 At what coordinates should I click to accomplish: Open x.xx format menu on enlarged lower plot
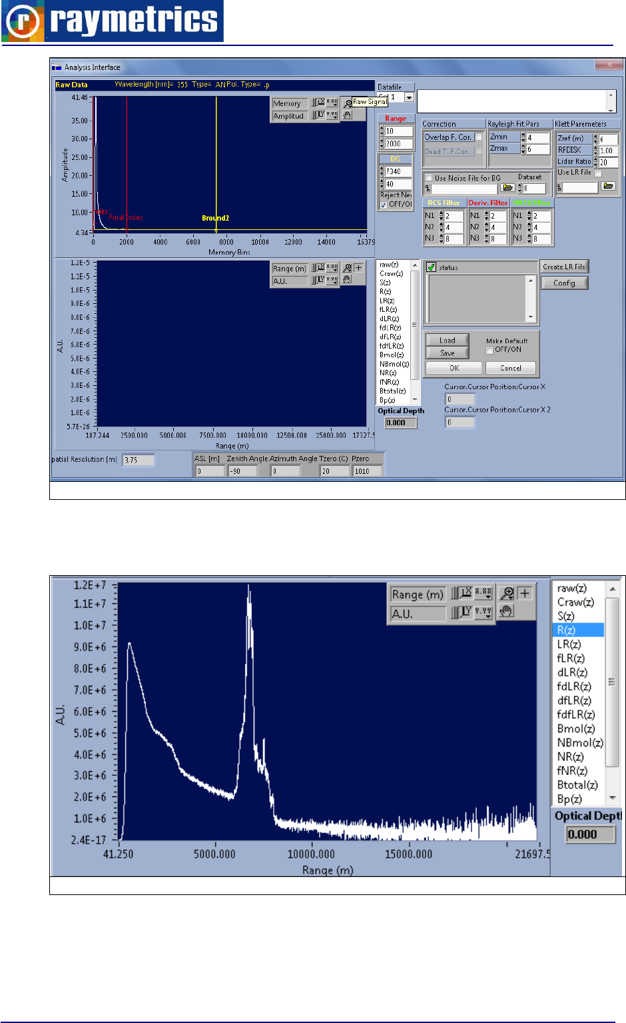coord(483,593)
